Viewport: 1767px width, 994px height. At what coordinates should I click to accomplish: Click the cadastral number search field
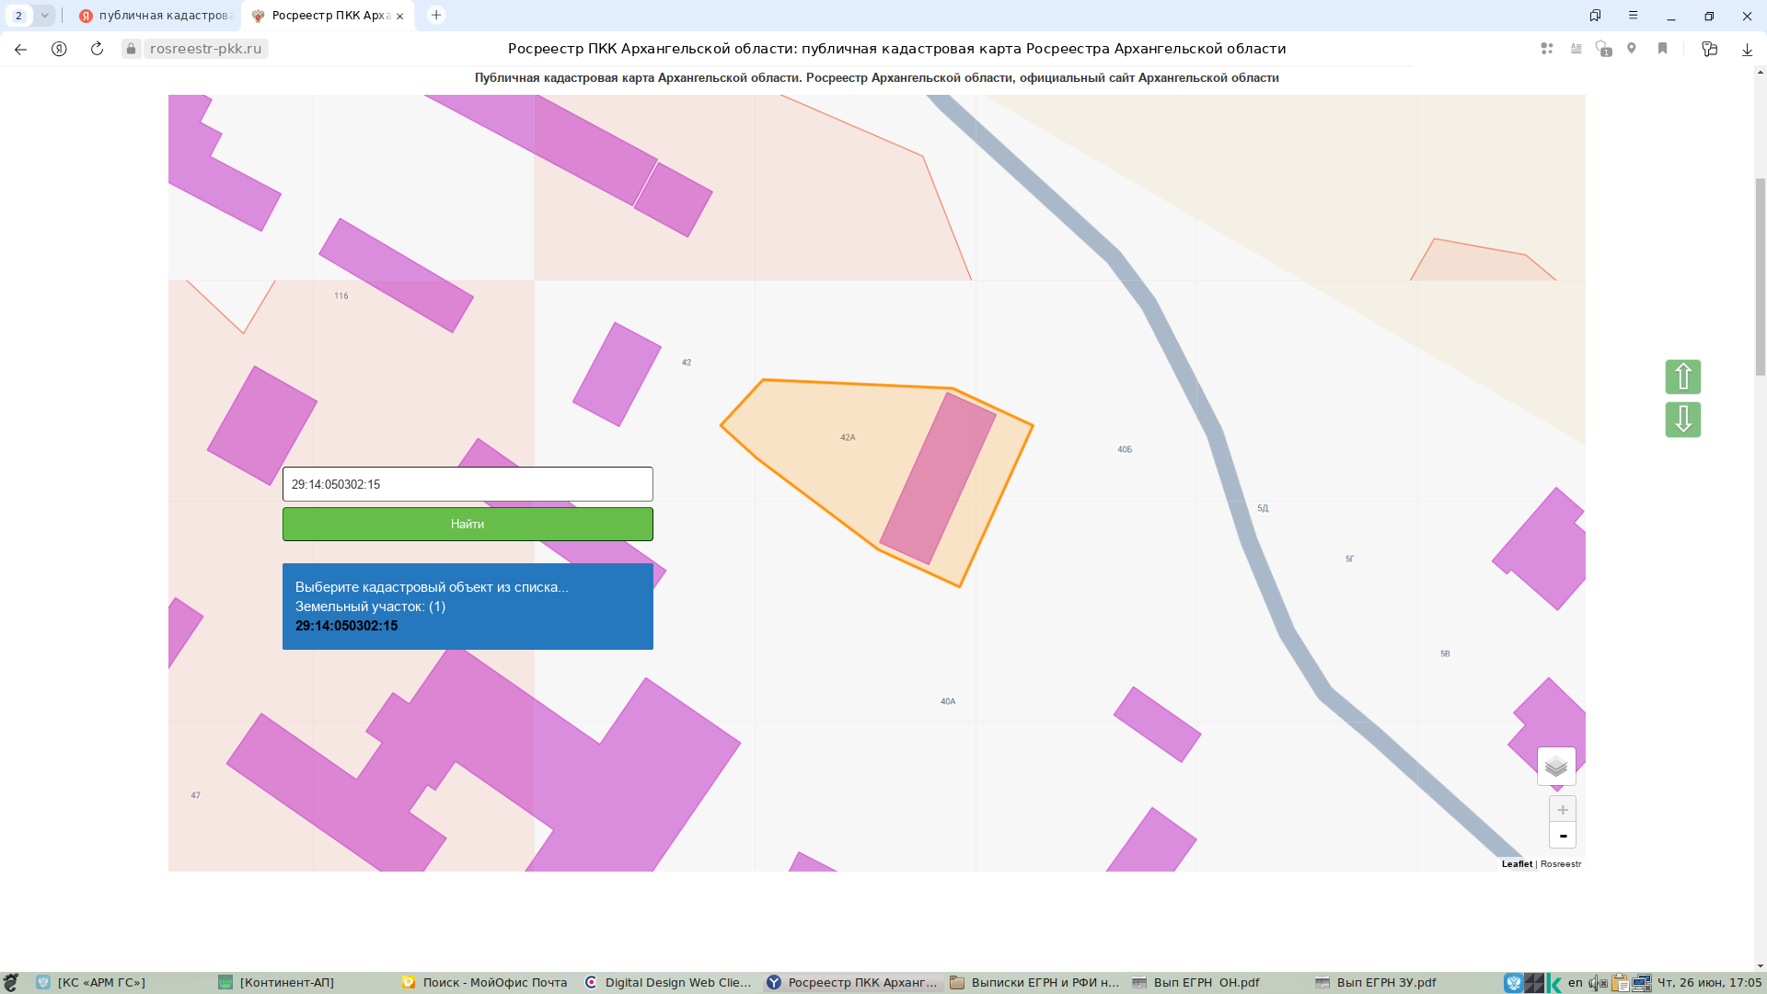468,484
